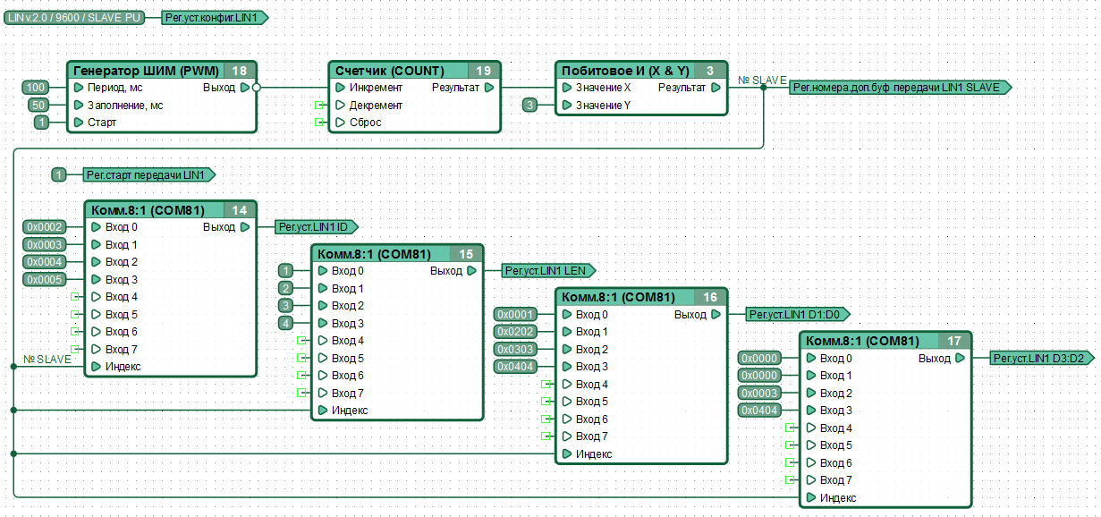Select the Счетчик (COUNT) block header
1101x517 pixels.
coord(414,71)
